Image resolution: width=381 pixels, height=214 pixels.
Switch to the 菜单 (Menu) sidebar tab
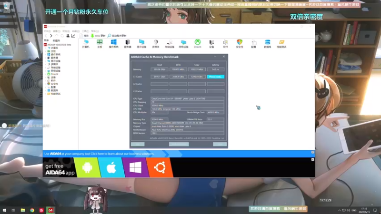click(x=46, y=40)
